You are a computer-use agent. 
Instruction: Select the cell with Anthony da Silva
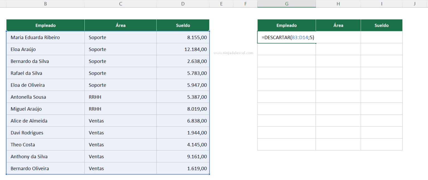pos(45,156)
